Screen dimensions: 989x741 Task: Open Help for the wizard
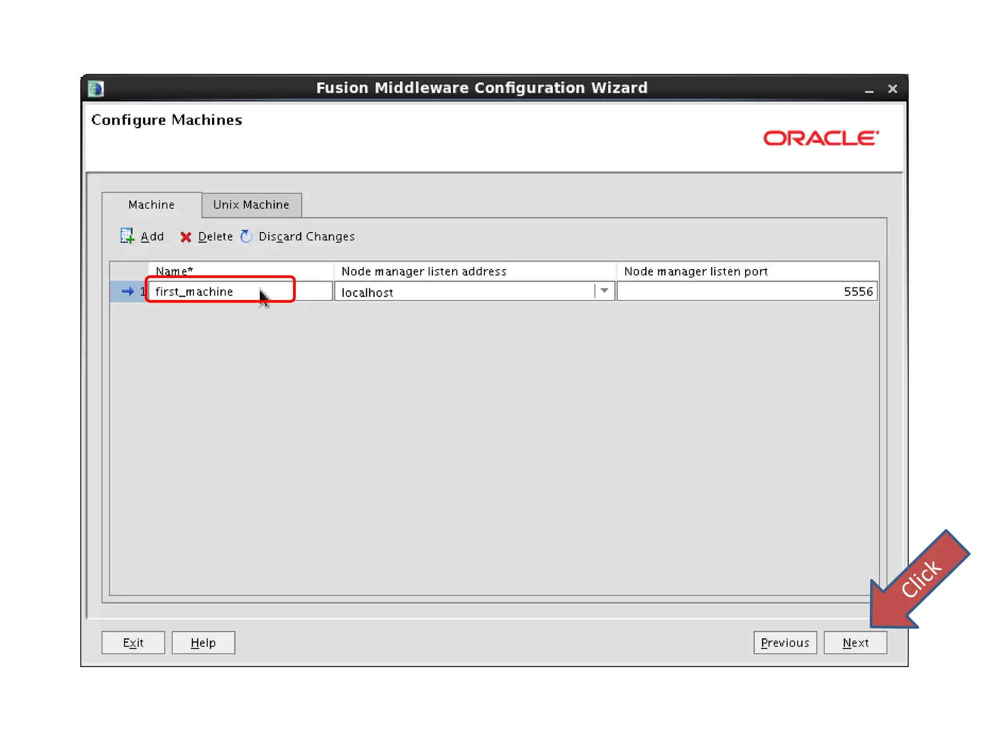[x=203, y=643]
